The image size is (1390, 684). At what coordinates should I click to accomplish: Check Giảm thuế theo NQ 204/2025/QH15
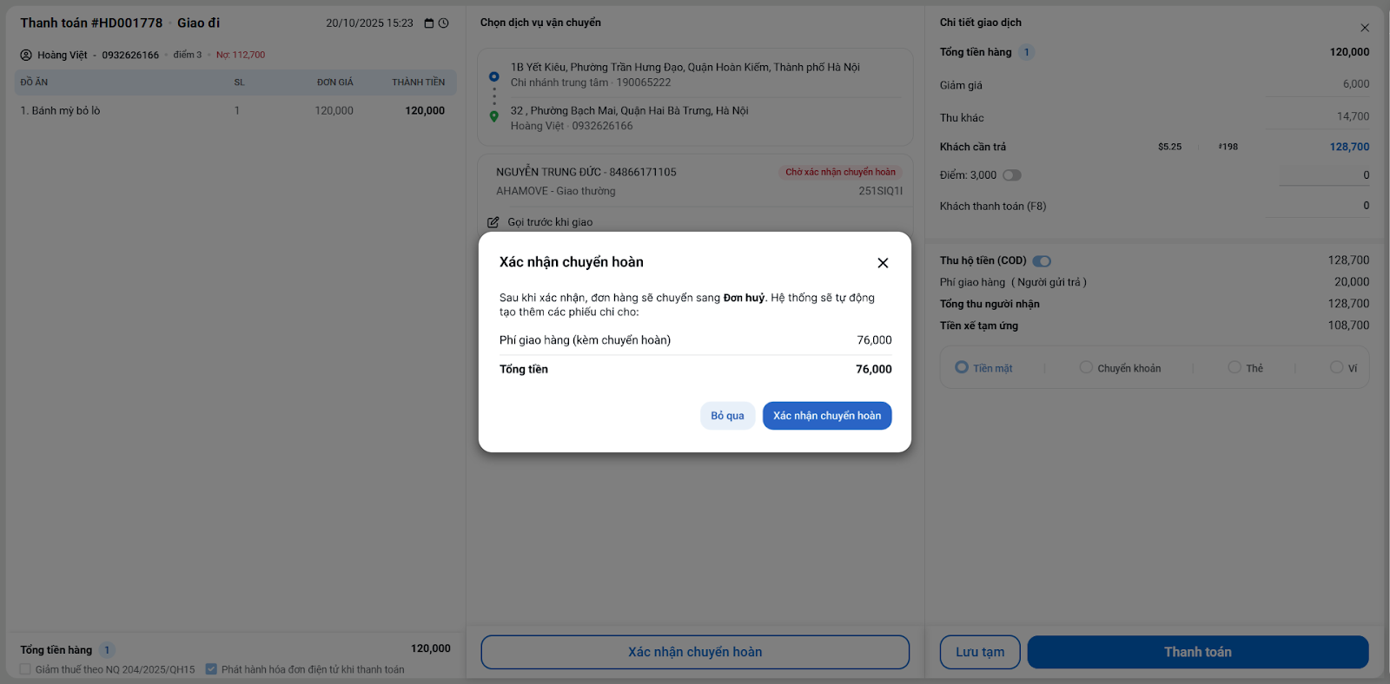[x=25, y=669]
